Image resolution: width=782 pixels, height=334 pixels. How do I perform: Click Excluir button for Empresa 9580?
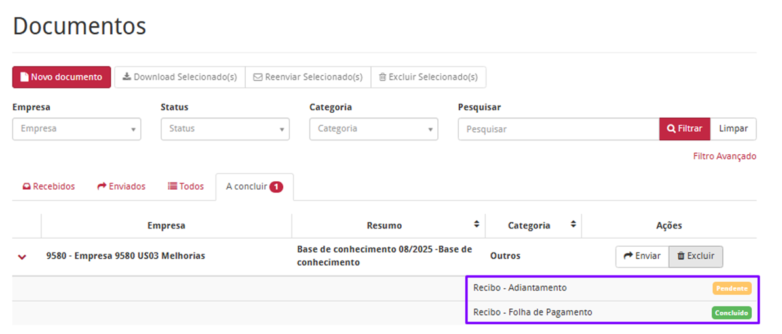[x=695, y=256]
